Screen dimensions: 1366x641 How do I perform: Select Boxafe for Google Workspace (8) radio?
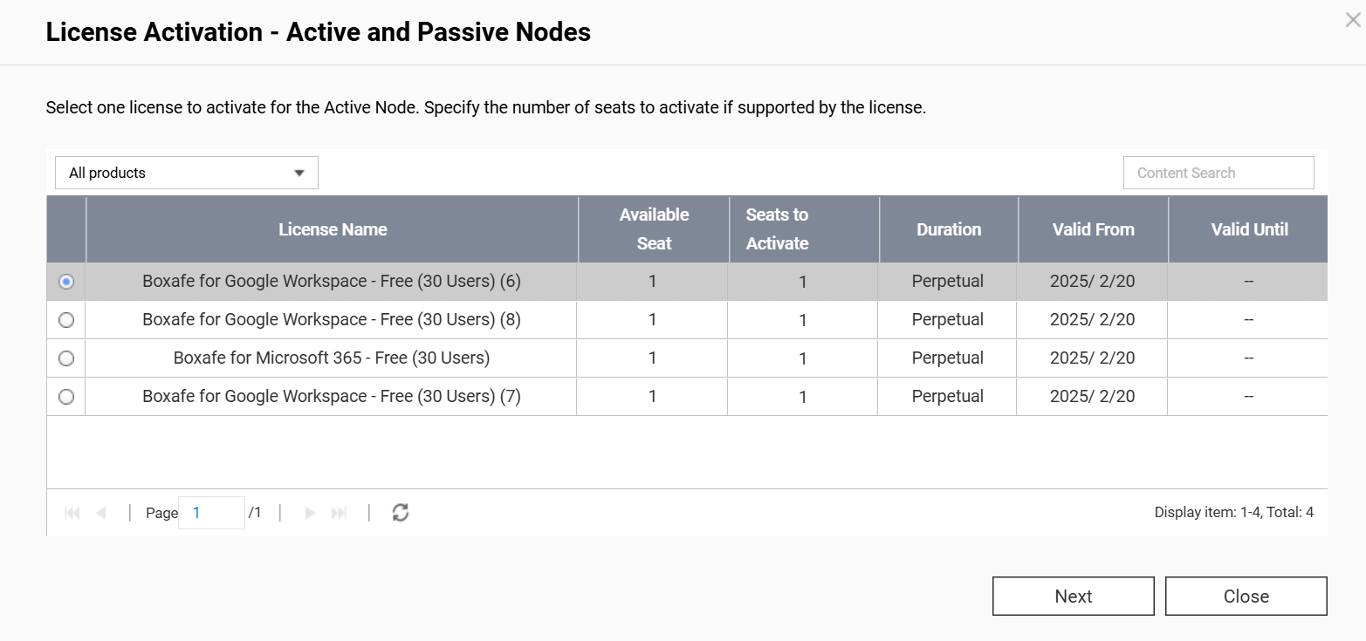coord(66,320)
